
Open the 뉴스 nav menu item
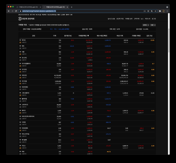click(x=142, y=19)
